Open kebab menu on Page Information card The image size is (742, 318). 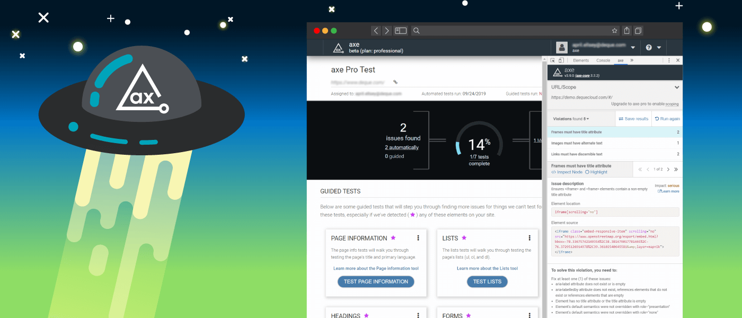418,238
